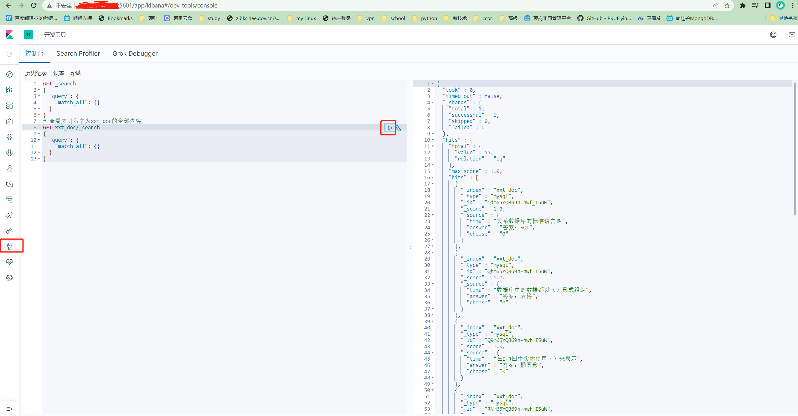
Task: Collapse "_source" at output line 22
Action: tap(433, 215)
